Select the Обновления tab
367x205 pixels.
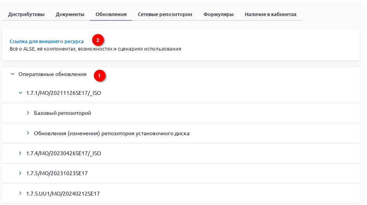[111, 15]
